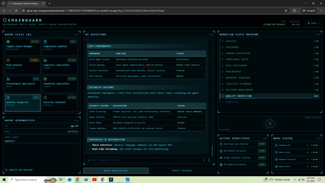
Task: Click Security Sentinel ACTIVE status badge
Action: [72, 97]
